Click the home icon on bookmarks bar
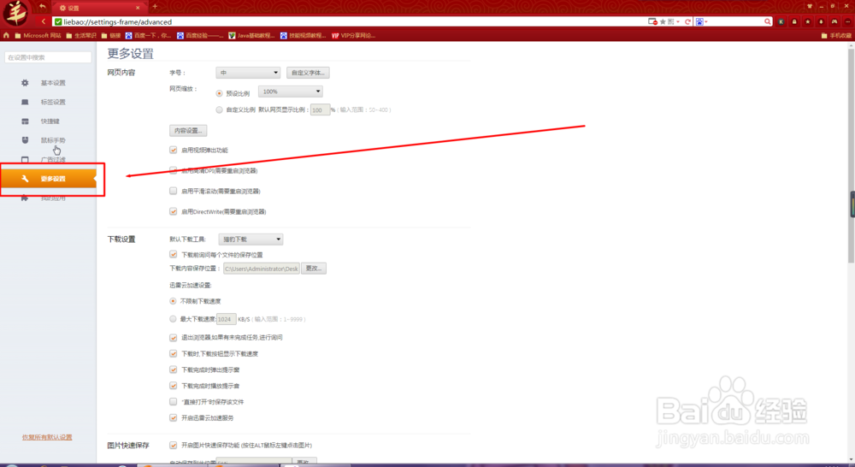 (x=7, y=35)
